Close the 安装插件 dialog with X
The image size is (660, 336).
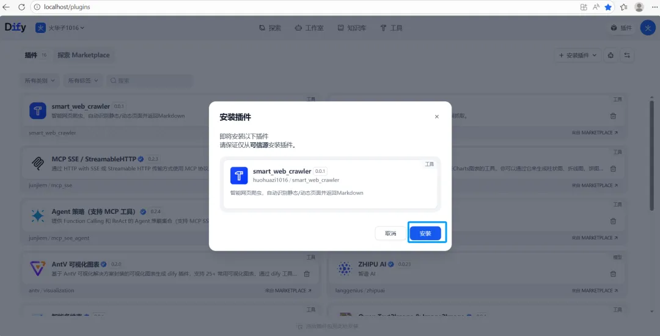pos(436,117)
